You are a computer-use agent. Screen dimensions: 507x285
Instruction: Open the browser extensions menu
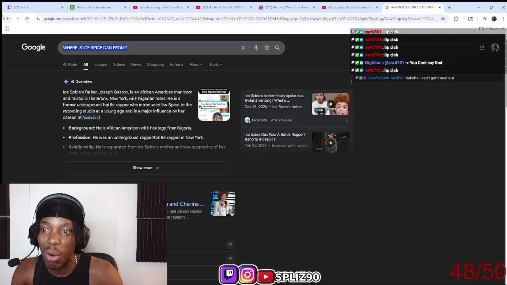[x=456, y=19]
